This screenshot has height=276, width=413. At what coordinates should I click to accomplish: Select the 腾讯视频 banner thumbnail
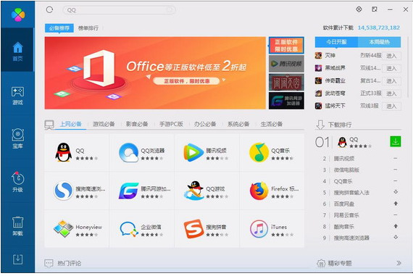pos(286,64)
